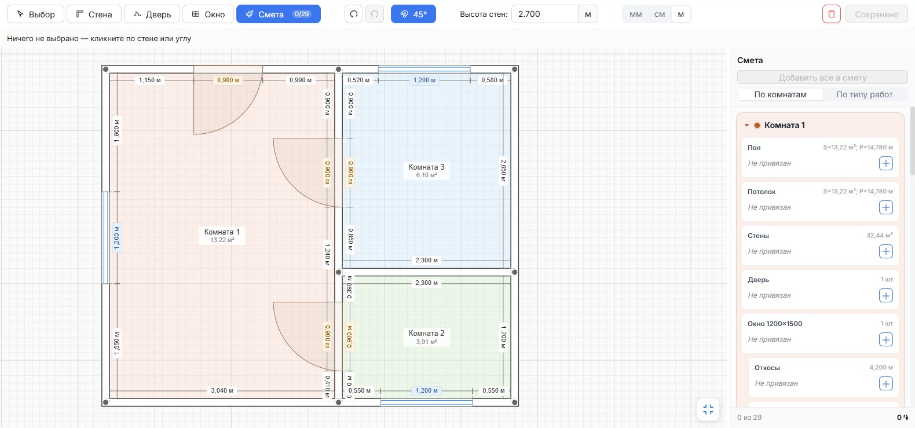Undo the last action

[x=354, y=14]
